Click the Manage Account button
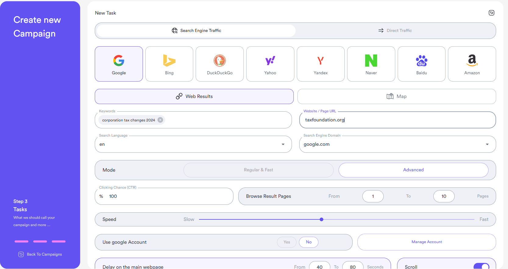This screenshot has width=508, height=269. pyautogui.click(x=427, y=242)
